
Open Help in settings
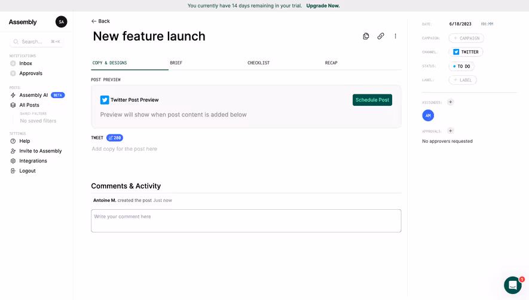click(25, 141)
